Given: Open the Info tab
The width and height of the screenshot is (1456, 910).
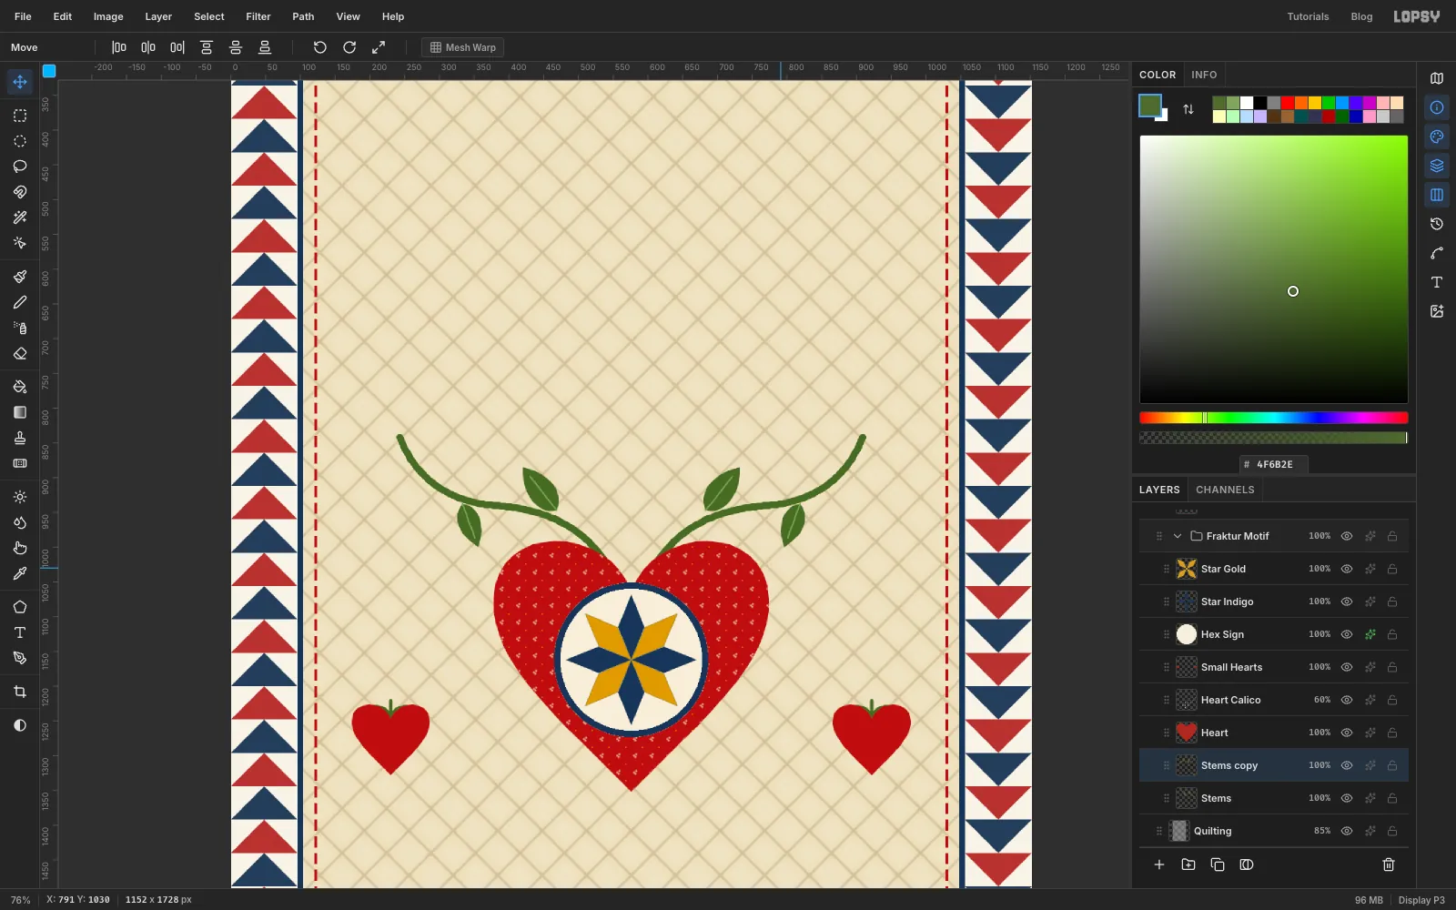Looking at the screenshot, I should pyautogui.click(x=1204, y=75).
